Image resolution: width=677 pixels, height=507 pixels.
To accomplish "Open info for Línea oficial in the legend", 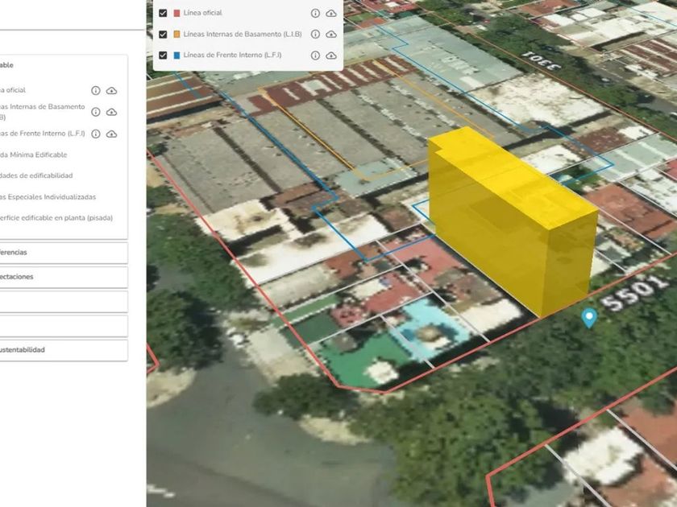I will coord(316,14).
